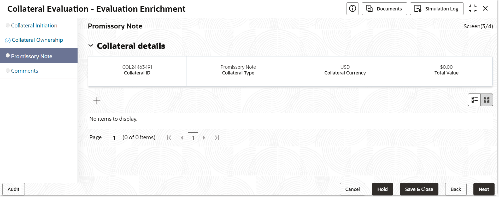
Task: Open the Simulation Log
Action: (437, 9)
